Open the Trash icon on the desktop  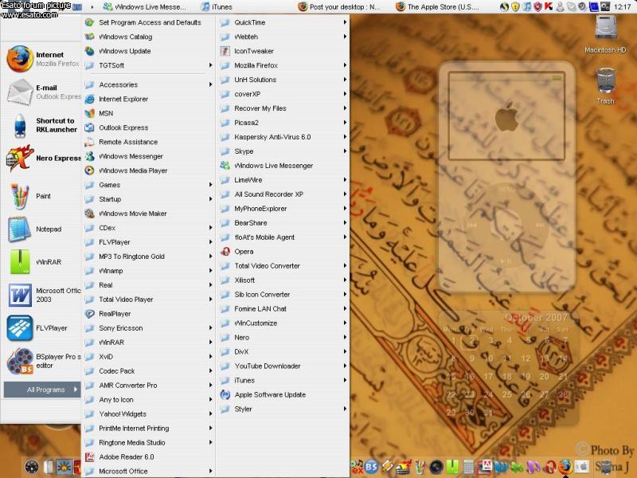point(606,80)
